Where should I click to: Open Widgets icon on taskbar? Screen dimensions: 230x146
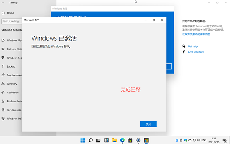pyautogui.click(x=107, y=140)
